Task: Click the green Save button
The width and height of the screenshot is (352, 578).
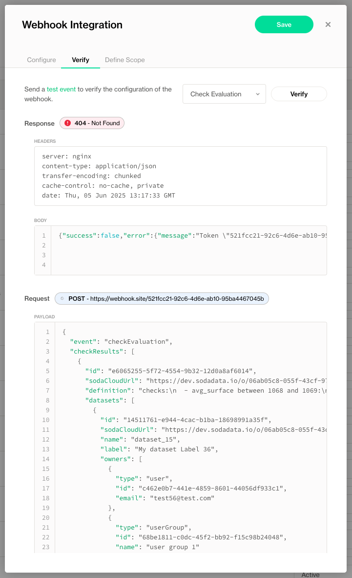Action: click(284, 24)
